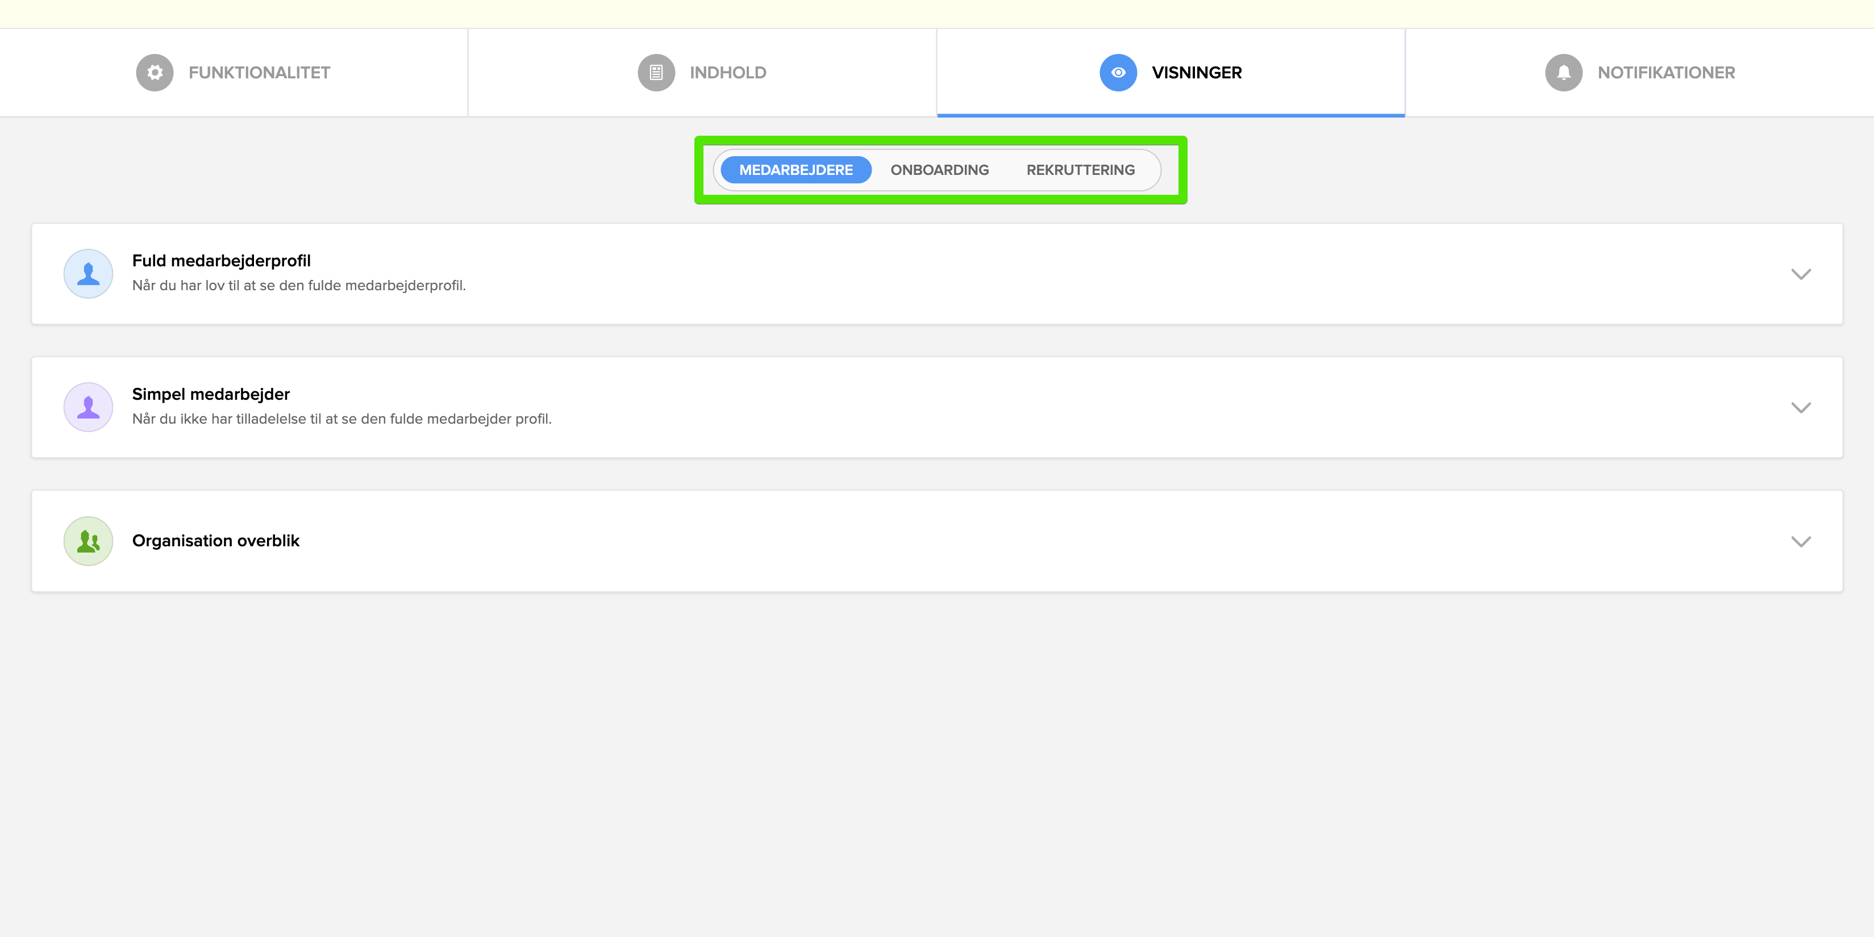The image size is (1874, 937).
Task: Expand Simpel medarbejder with its chevron
Action: tap(1800, 407)
